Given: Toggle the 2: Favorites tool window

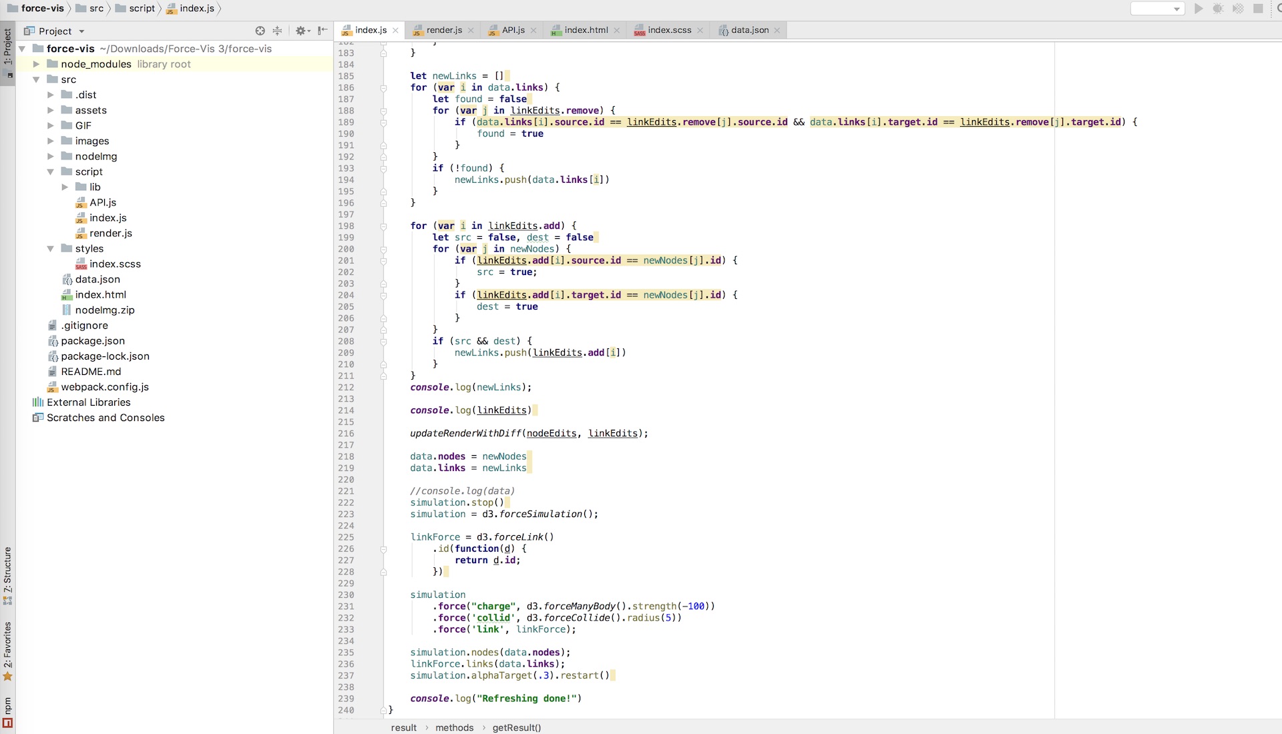Looking at the screenshot, I should click(x=7, y=651).
